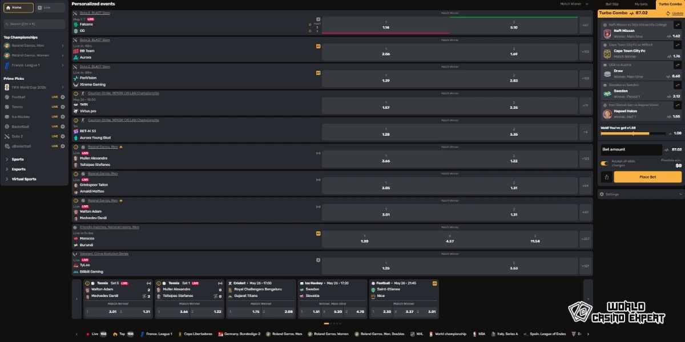This screenshot has height=342, width=685.
Task: Switch to My bets tab
Action: click(641, 4)
